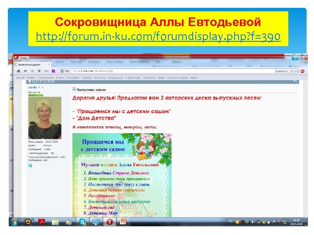Click the Action Center flag tray icon
Viewport: 314px width, 235px height.
274,222
